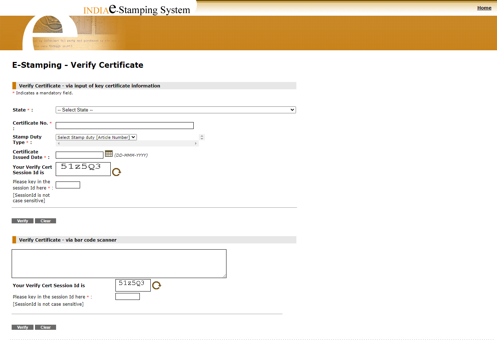Click Clear button under bar code scanner section
The width and height of the screenshot is (497, 340).
pyautogui.click(x=46, y=327)
